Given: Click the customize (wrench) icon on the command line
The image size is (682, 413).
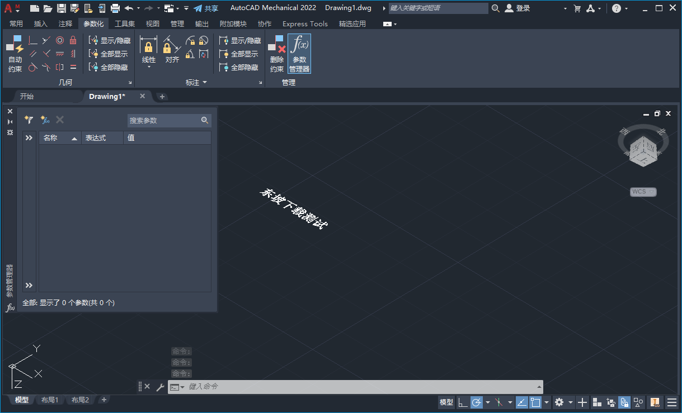Looking at the screenshot, I should tap(160, 387).
